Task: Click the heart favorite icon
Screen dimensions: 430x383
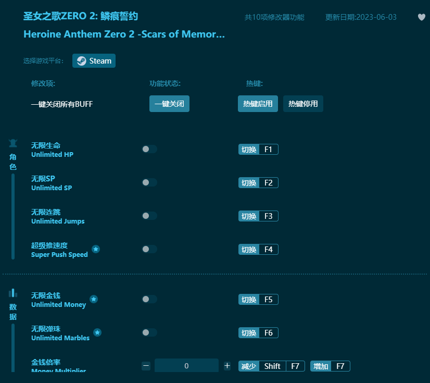Action: (421, 17)
